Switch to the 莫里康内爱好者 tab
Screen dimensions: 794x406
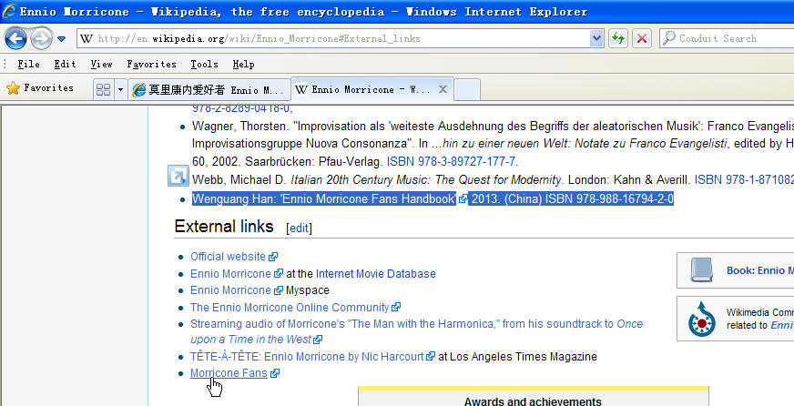point(209,90)
